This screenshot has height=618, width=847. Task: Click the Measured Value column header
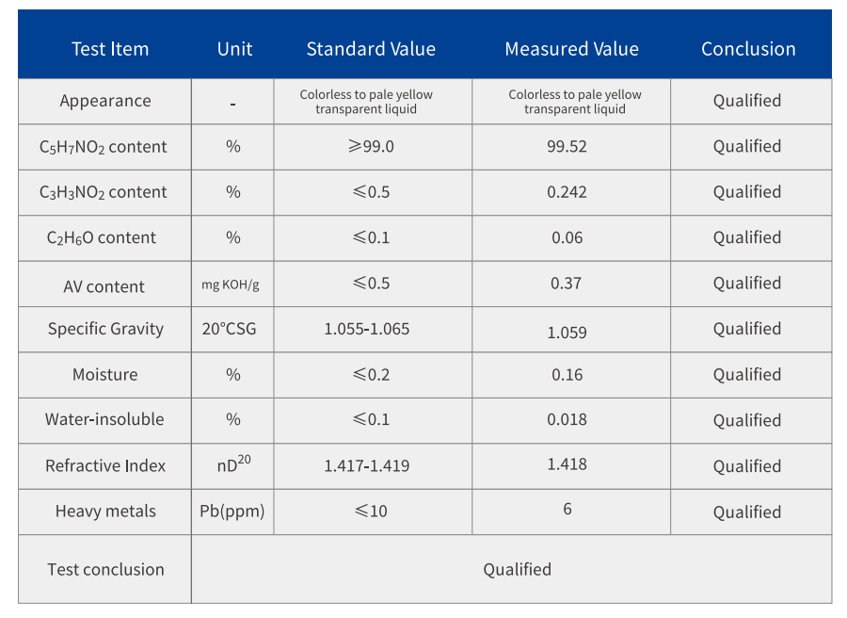(571, 49)
